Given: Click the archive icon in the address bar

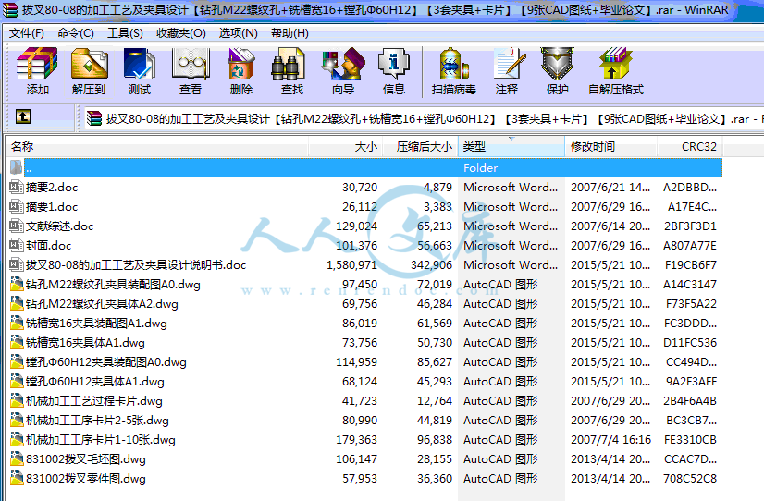Looking at the screenshot, I should (94, 118).
